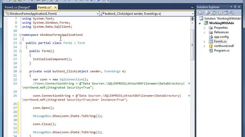Click 'using System.Text;' line
Screen dimensions: 245x137
click(x=38, y=19)
